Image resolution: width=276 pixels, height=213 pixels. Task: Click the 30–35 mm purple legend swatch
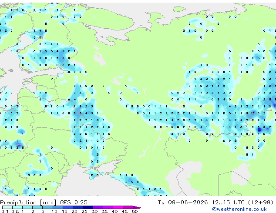[x=98, y=207]
